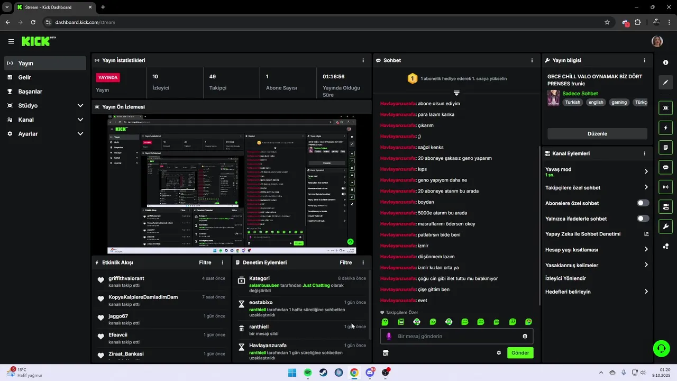Insert the angry square green emote
Screen dimensions: 677x381
(401, 322)
